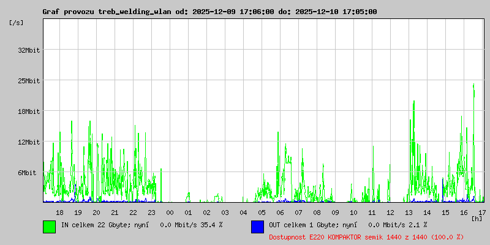490x245 pixels.
Task: Click the '15' hour label on x-axis
Action: tap(446, 213)
